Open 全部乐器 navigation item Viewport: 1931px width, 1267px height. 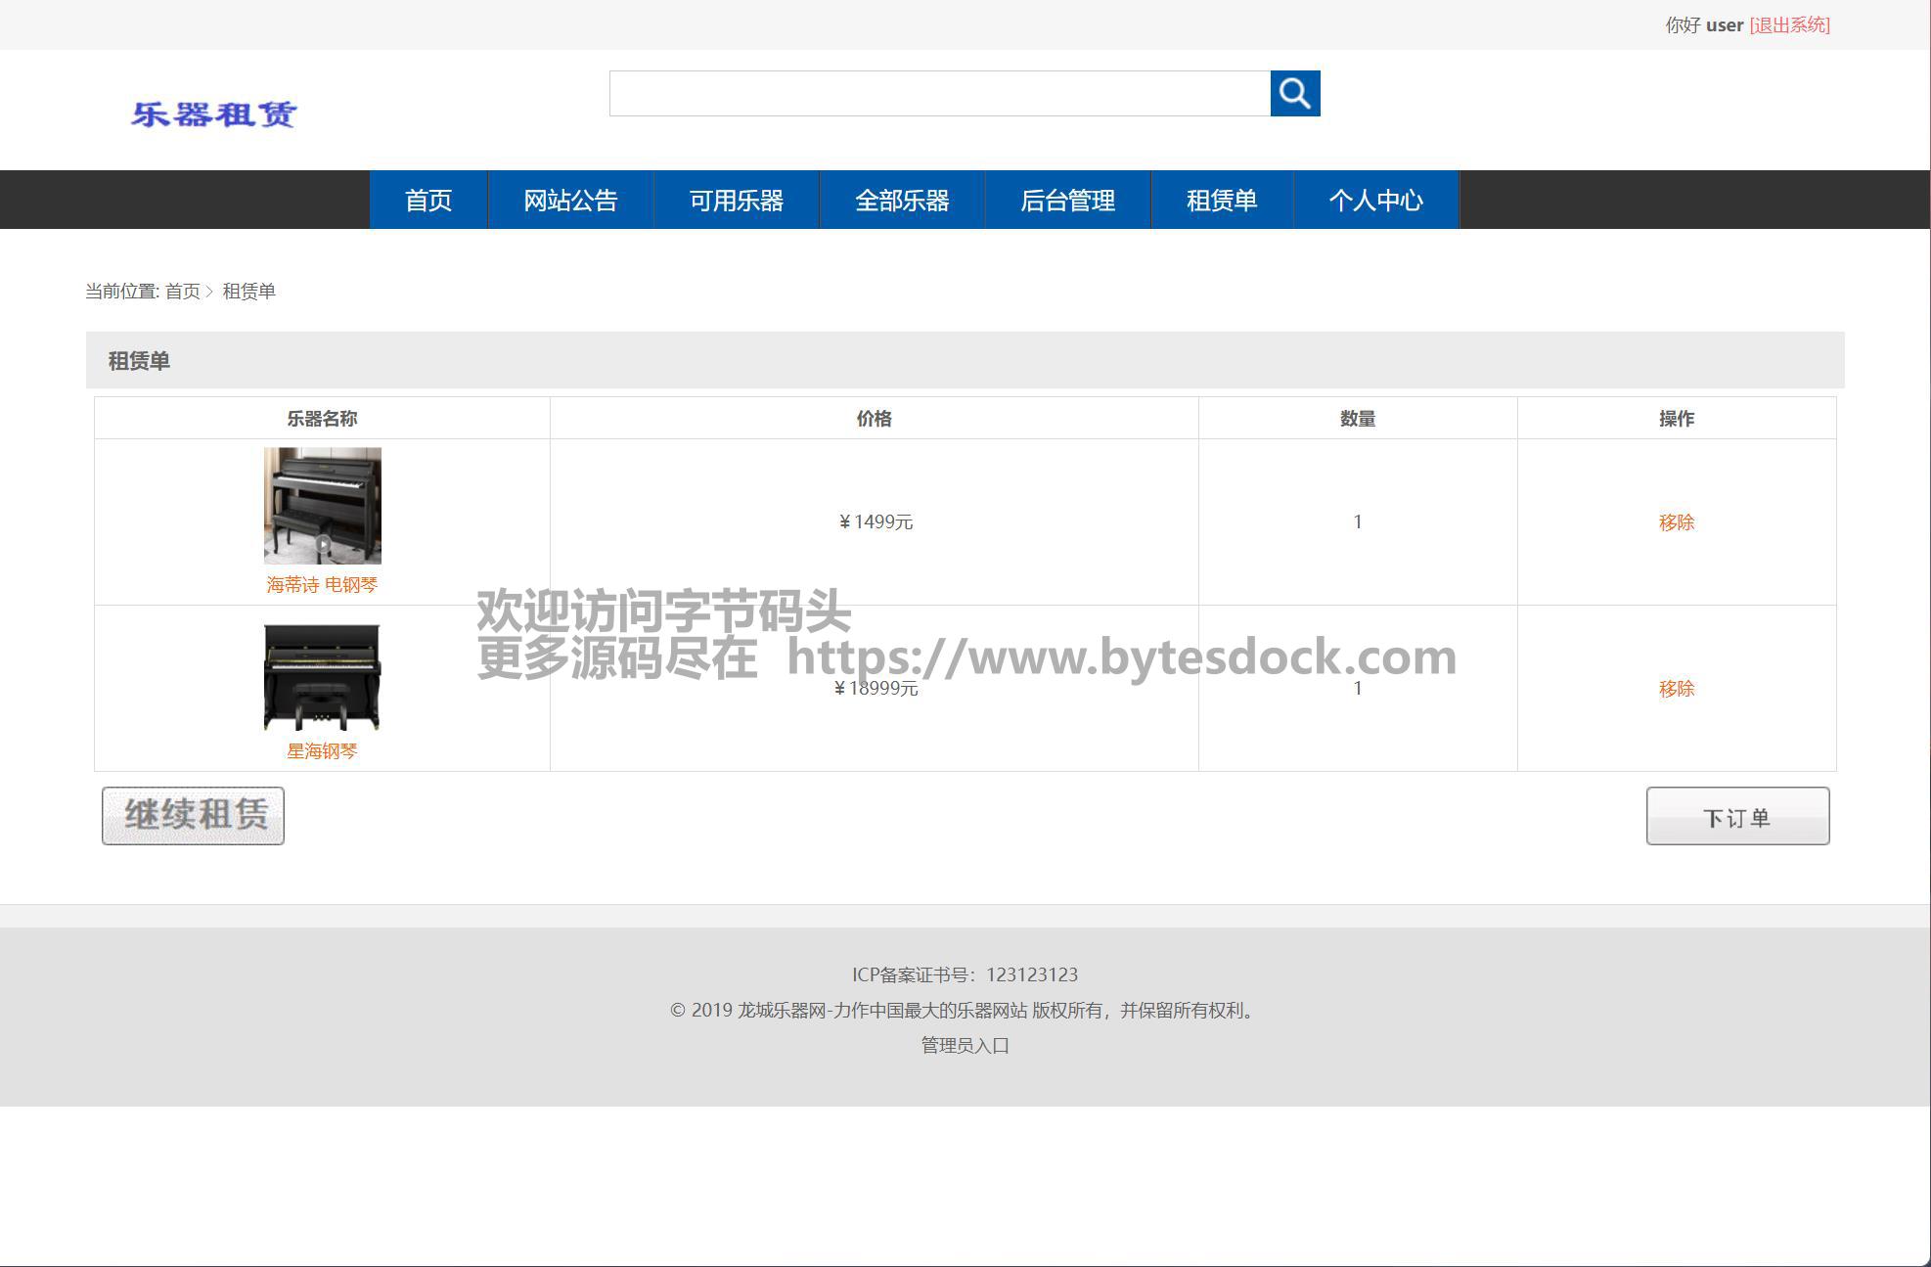click(902, 201)
